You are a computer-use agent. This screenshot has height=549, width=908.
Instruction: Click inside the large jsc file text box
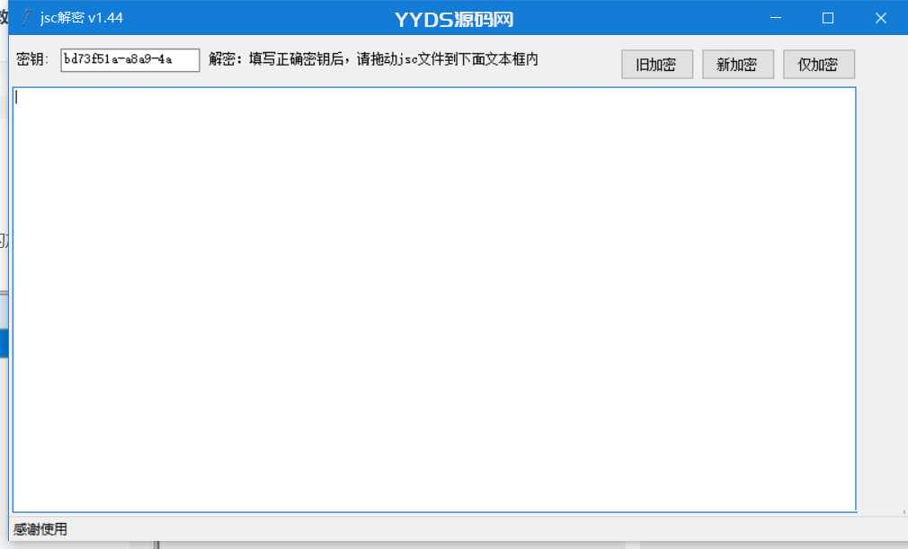click(x=434, y=300)
